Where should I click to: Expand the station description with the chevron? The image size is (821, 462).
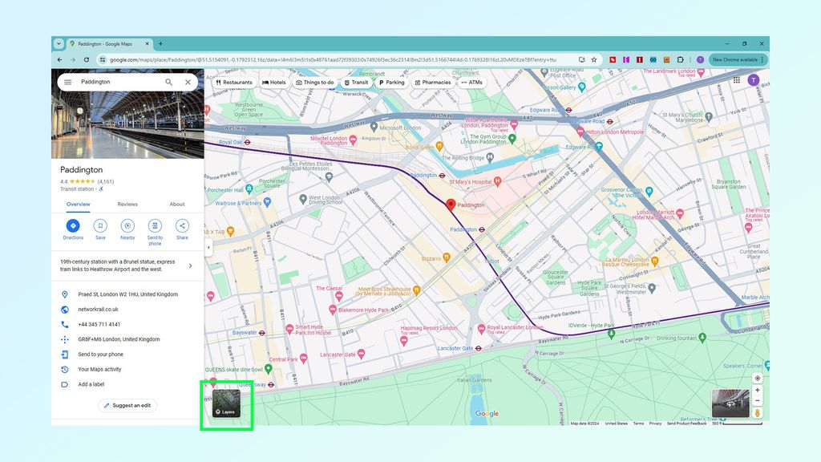point(190,265)
